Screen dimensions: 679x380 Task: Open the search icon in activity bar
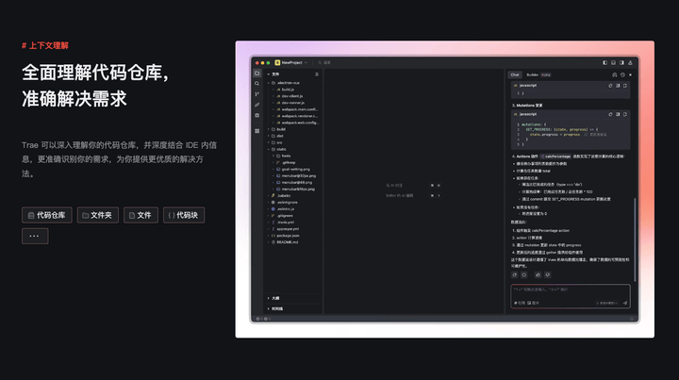[x=257, y=84]
